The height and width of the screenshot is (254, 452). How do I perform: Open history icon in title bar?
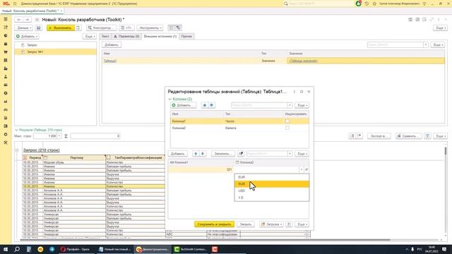(x=367, y=4)
